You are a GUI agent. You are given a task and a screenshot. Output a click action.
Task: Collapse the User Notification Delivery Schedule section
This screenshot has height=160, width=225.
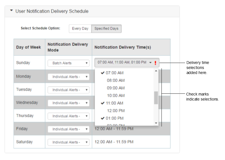[x=11, y=11]
